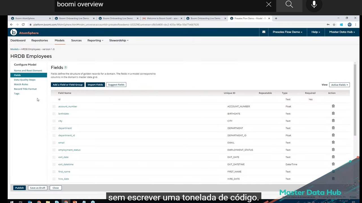Image resolution: width=362 pixels, height=203 pixels.
Task: Close the model editor with Close button
Action: point(56,188)
